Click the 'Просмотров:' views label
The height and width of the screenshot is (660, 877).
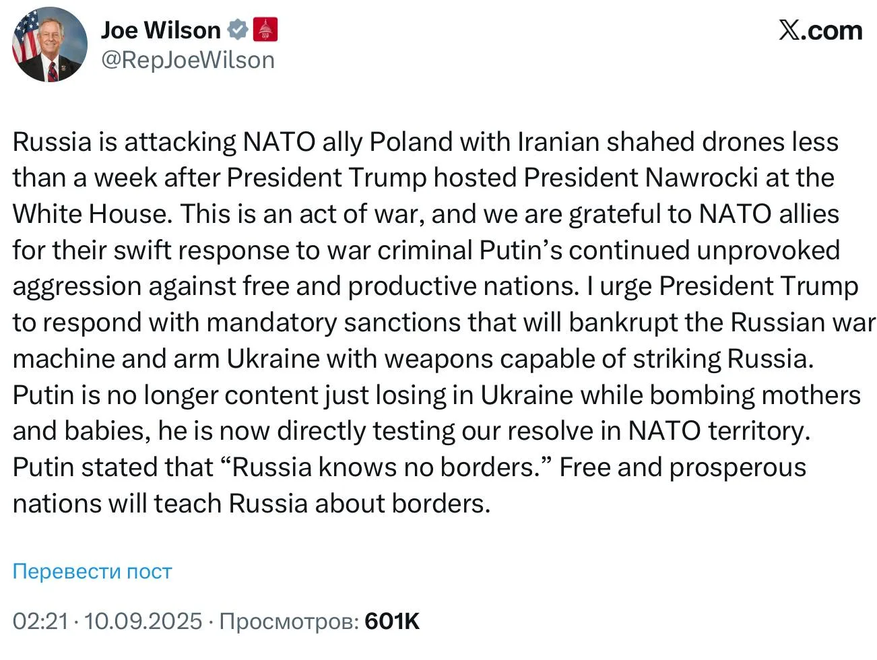[289, 621]
